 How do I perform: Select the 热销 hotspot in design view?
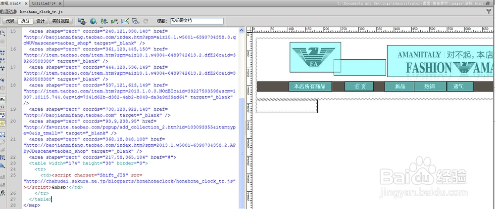point(430,86)
